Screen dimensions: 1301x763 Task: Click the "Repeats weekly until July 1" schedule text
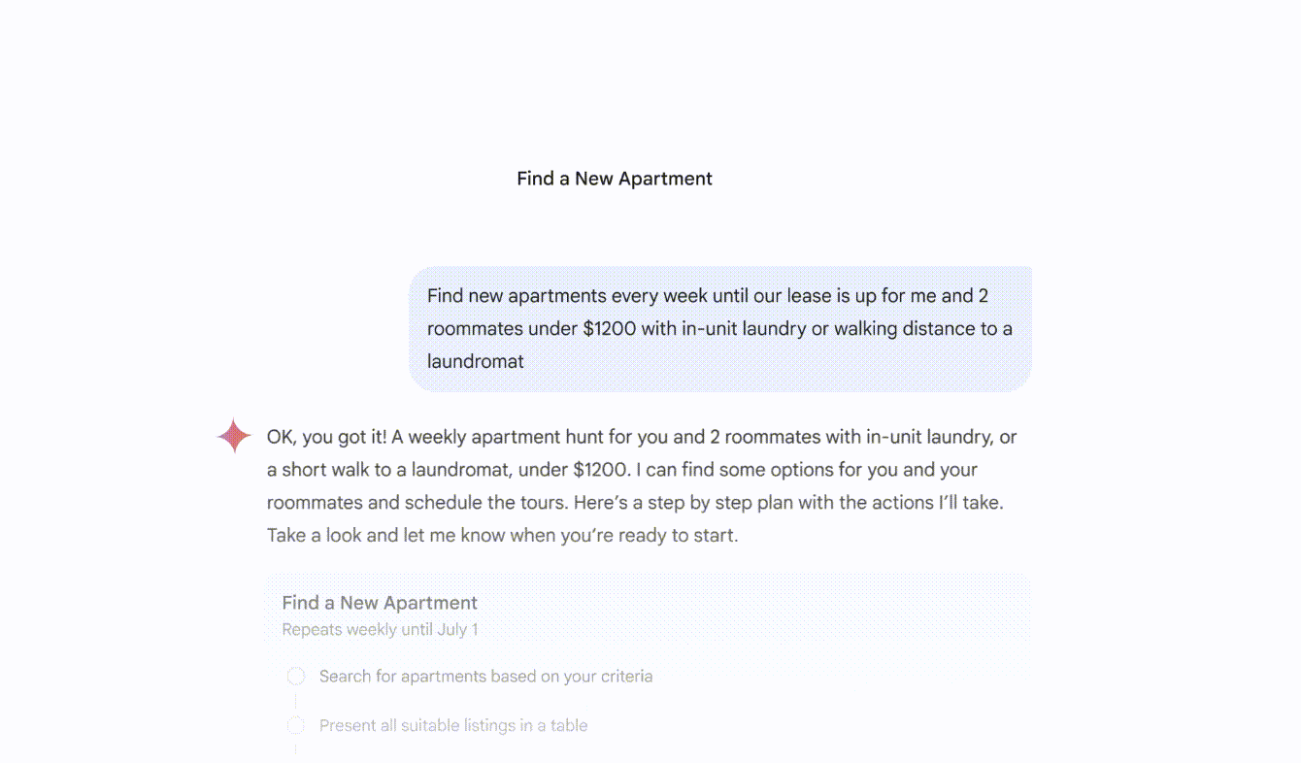tap(380, 630)
